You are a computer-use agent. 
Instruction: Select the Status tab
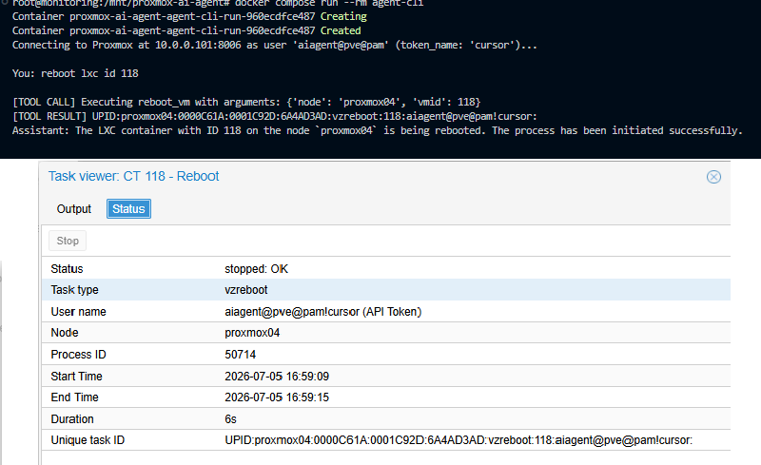click(128, 208)
